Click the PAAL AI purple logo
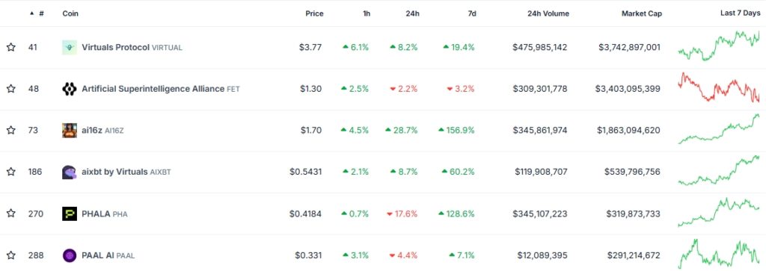The width and height of the screenshot is (766, 271). 70,255
